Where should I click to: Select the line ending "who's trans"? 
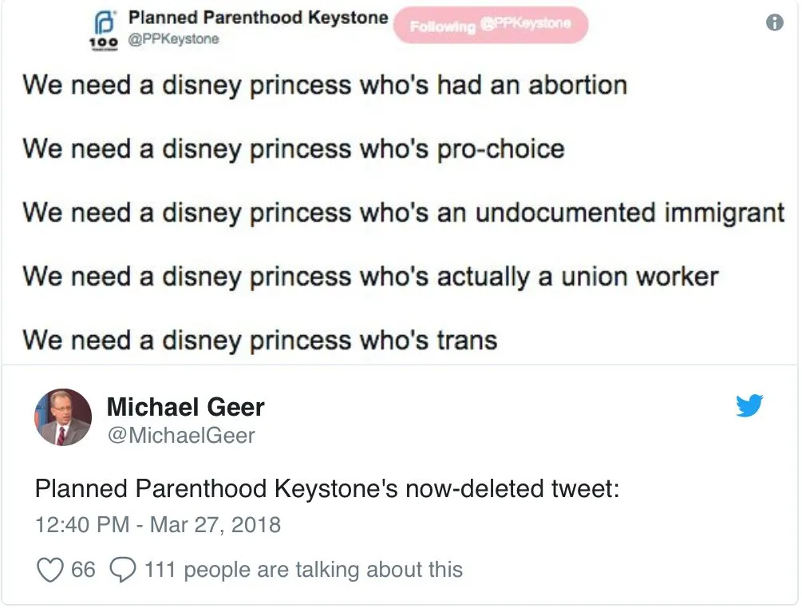coord(259,340)
